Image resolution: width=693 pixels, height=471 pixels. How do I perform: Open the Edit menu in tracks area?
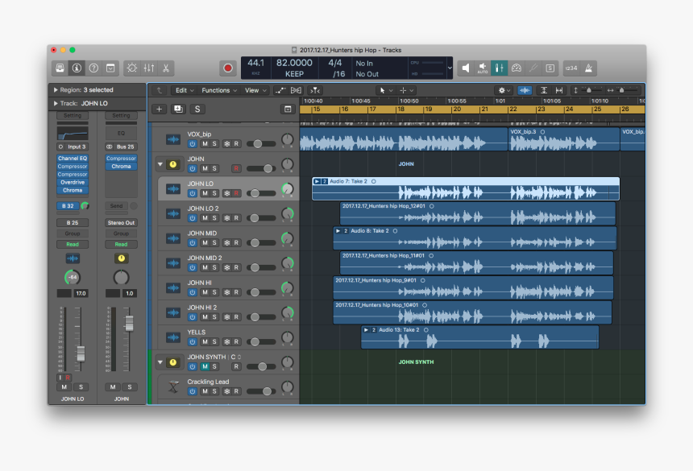coord(185,90)
